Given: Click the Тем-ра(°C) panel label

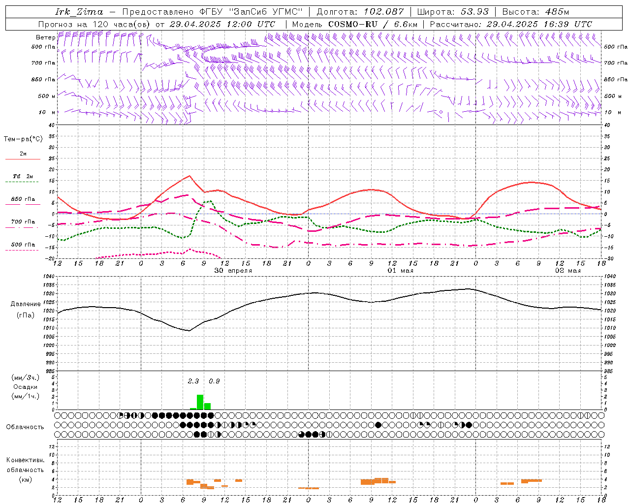Looking at the screenshot, I should 23,139.
